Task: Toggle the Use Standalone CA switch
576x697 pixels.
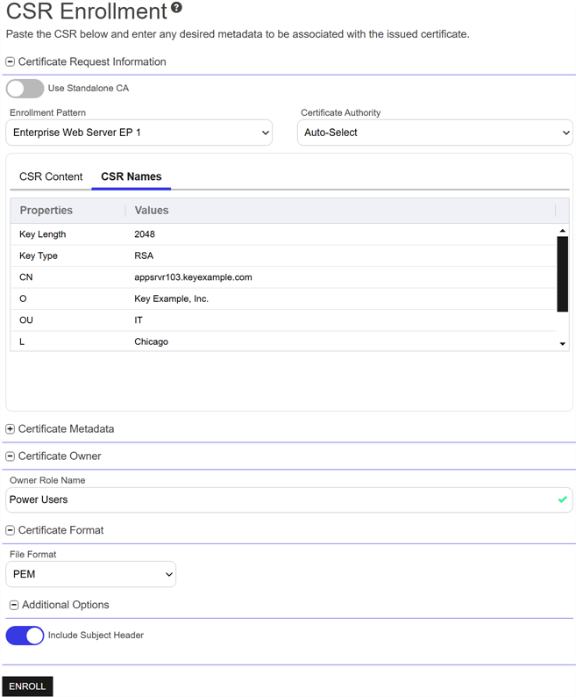Action: (25, 89)
